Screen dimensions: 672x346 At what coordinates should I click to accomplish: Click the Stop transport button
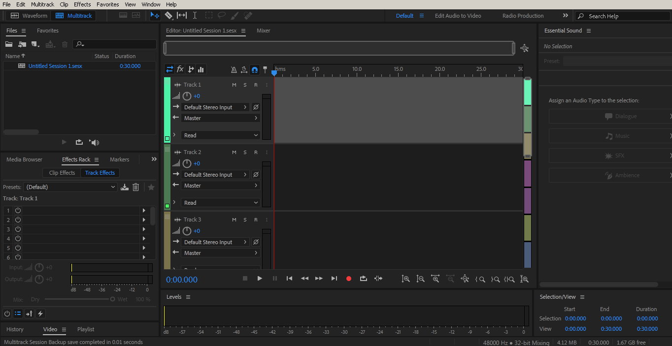coord(245,279)
